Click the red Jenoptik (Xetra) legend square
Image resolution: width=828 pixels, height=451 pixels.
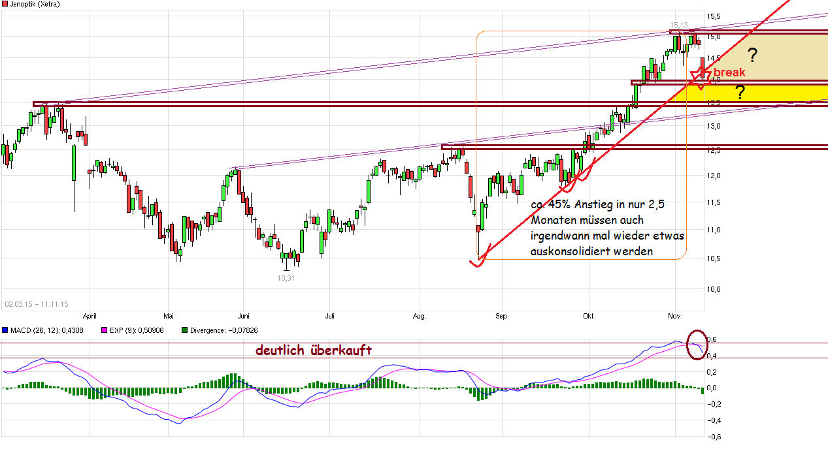[x=5, y=3]
